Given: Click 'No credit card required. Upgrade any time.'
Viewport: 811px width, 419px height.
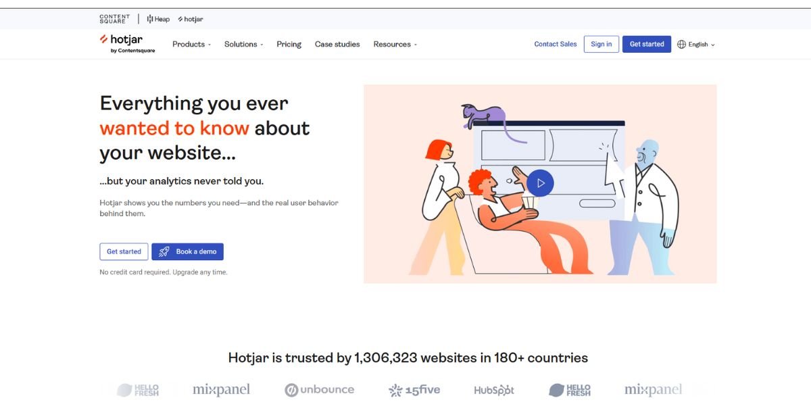Looking at the screenshot, I should coord(164,272).
